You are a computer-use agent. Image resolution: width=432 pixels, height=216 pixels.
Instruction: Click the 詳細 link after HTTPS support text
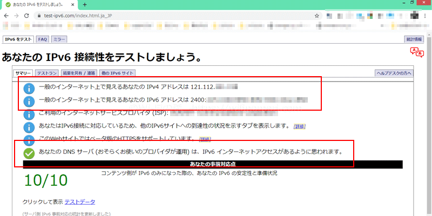point(205,139)
